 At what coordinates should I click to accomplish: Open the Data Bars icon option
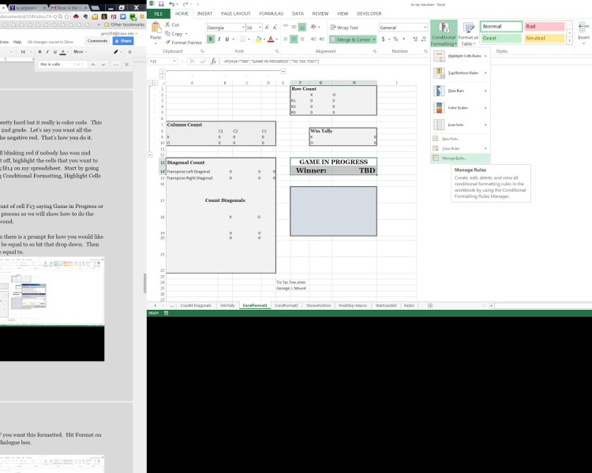point(439,90)
